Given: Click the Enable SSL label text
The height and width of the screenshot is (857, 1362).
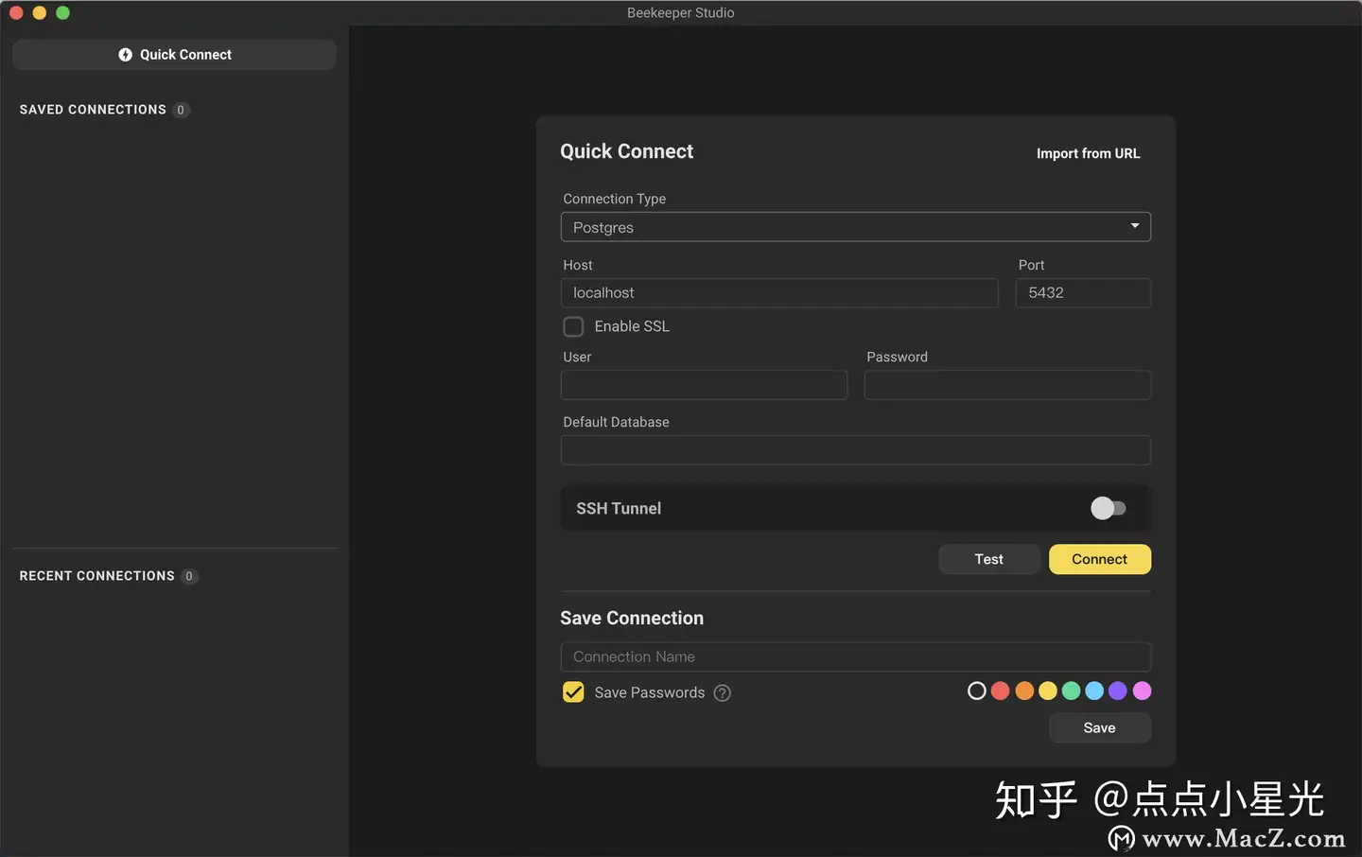Looking at the screenshot, I should (x=632, y=326).
